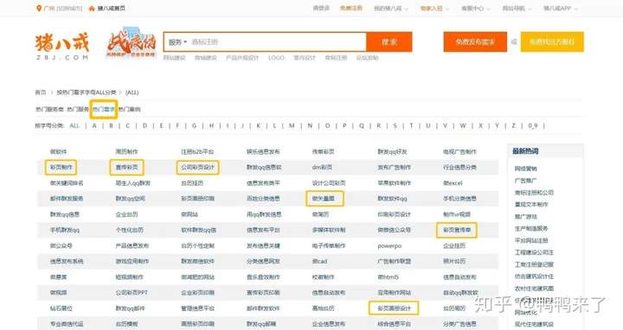Click the orange 免费发布需求 button
This screenshot has width=623, height=330.
tap(475, 42)
